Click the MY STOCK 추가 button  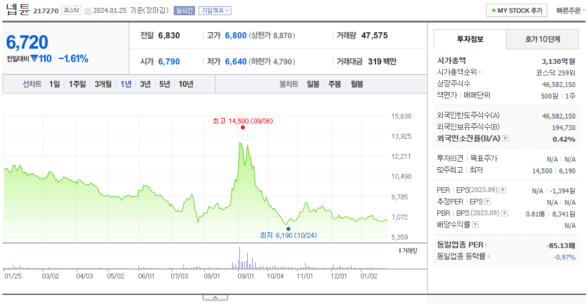pos(516,10)
